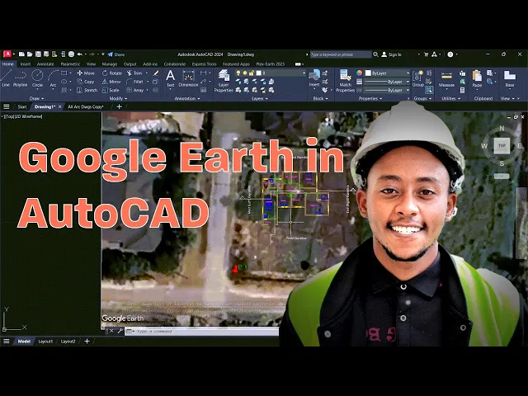Select the Trim tool
Screen dimensions: 528x396
coord(134,73)
